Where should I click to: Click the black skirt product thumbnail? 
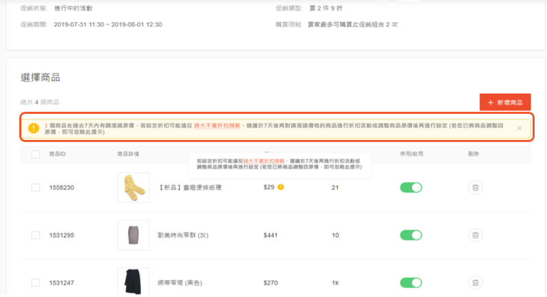(x=133, y=282)
